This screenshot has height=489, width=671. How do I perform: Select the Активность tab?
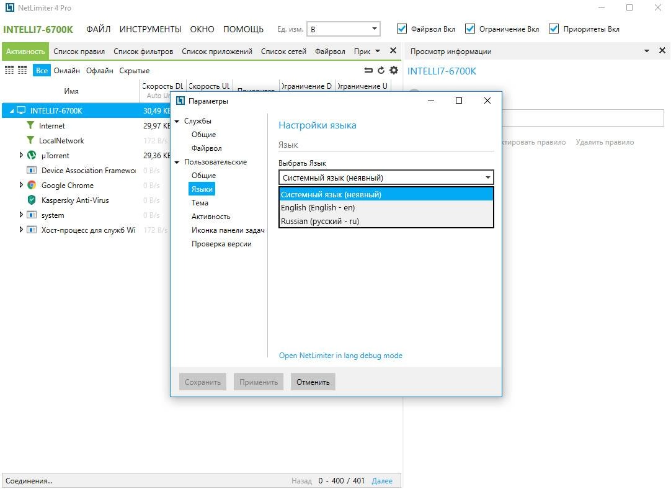pos(25,52)
